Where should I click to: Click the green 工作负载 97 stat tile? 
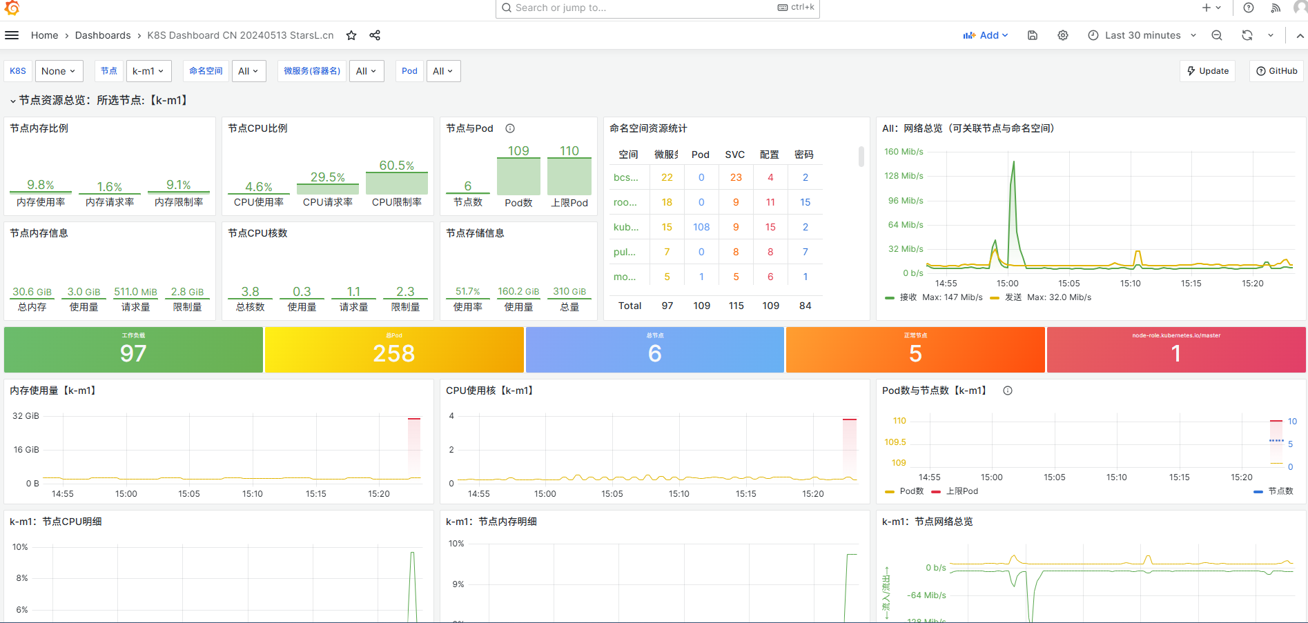point(133,350)
